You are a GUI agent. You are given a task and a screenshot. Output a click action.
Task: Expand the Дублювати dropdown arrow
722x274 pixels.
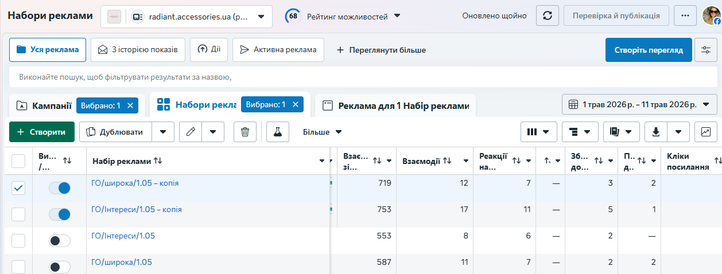(163, 132)
